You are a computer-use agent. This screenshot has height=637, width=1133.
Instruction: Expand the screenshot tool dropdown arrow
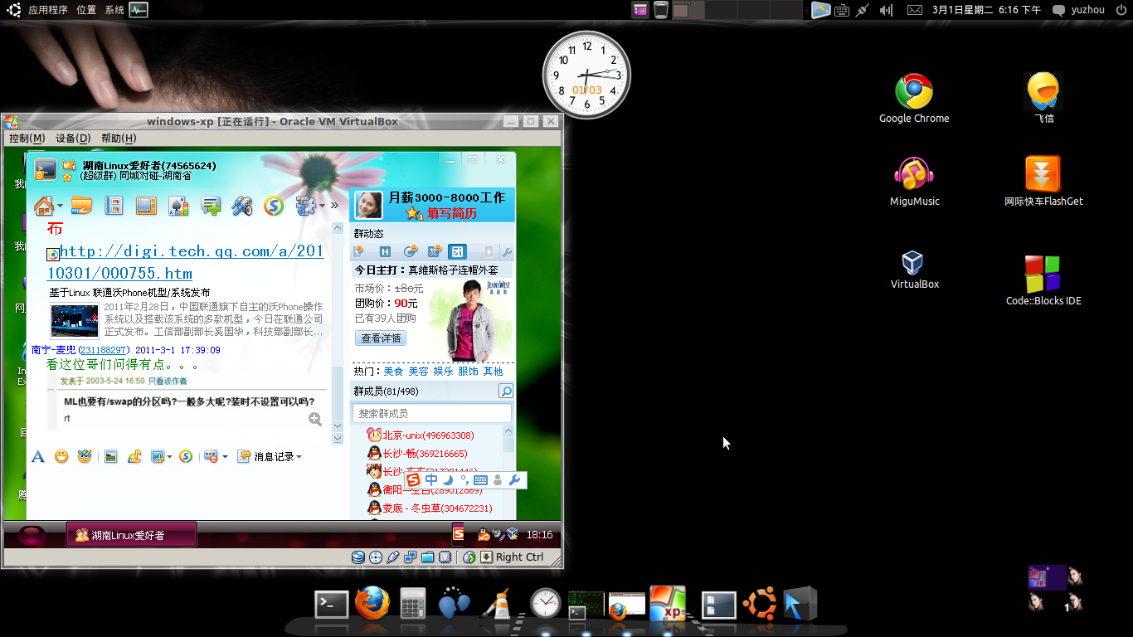coord(169,457)
